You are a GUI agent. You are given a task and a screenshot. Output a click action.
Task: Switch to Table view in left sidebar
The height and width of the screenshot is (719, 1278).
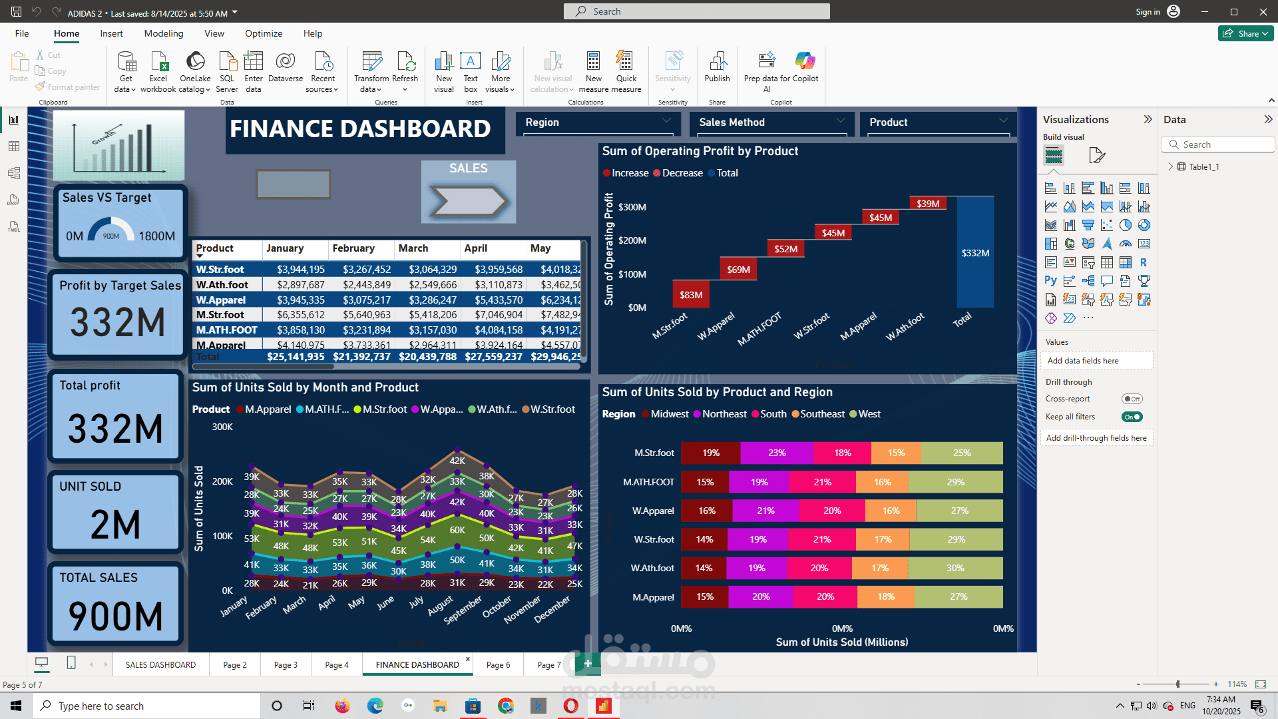point(14,146)
